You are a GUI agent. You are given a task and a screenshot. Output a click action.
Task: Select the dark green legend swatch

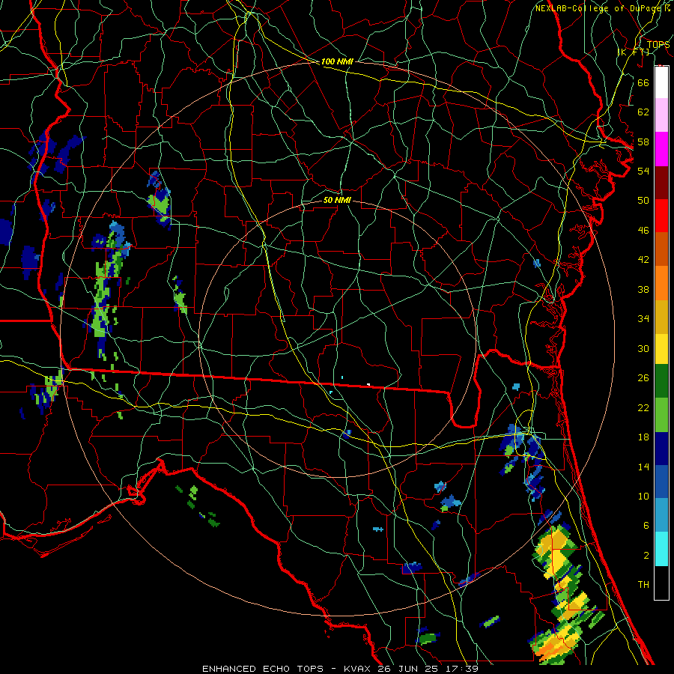pyautogui.click(x=661, y=381)
